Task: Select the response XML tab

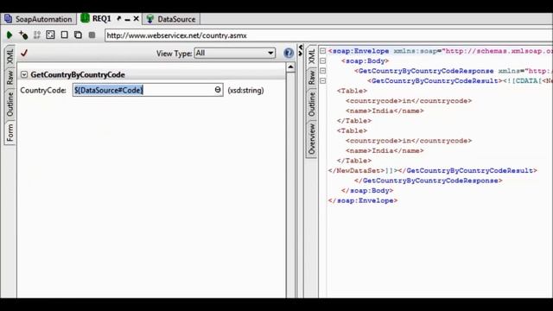Action: 311,56
